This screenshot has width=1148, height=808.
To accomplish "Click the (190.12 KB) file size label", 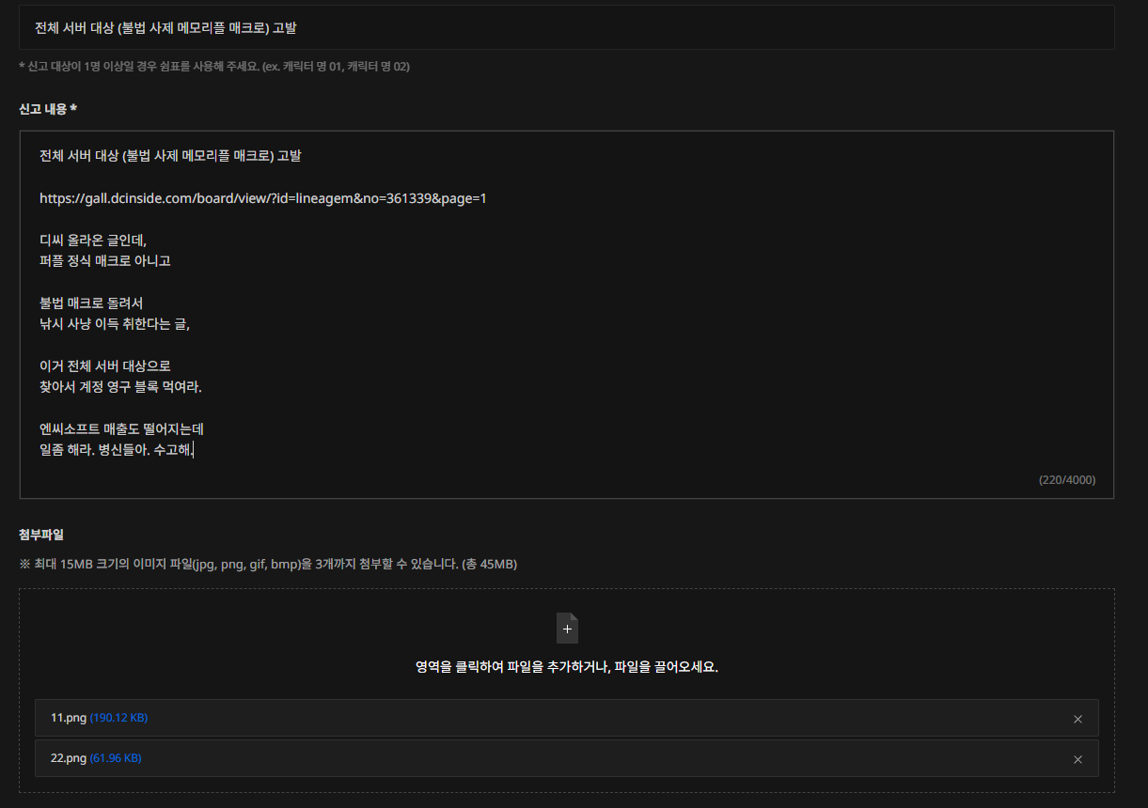I will coord(118,718).
